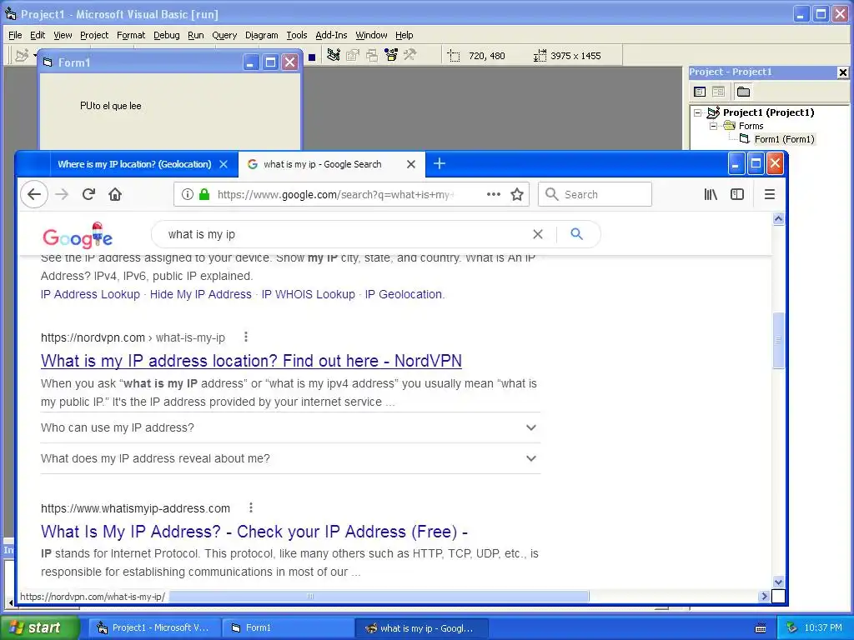Close the Project - Project1 panel
854x640 pixels.
[842, 72]
